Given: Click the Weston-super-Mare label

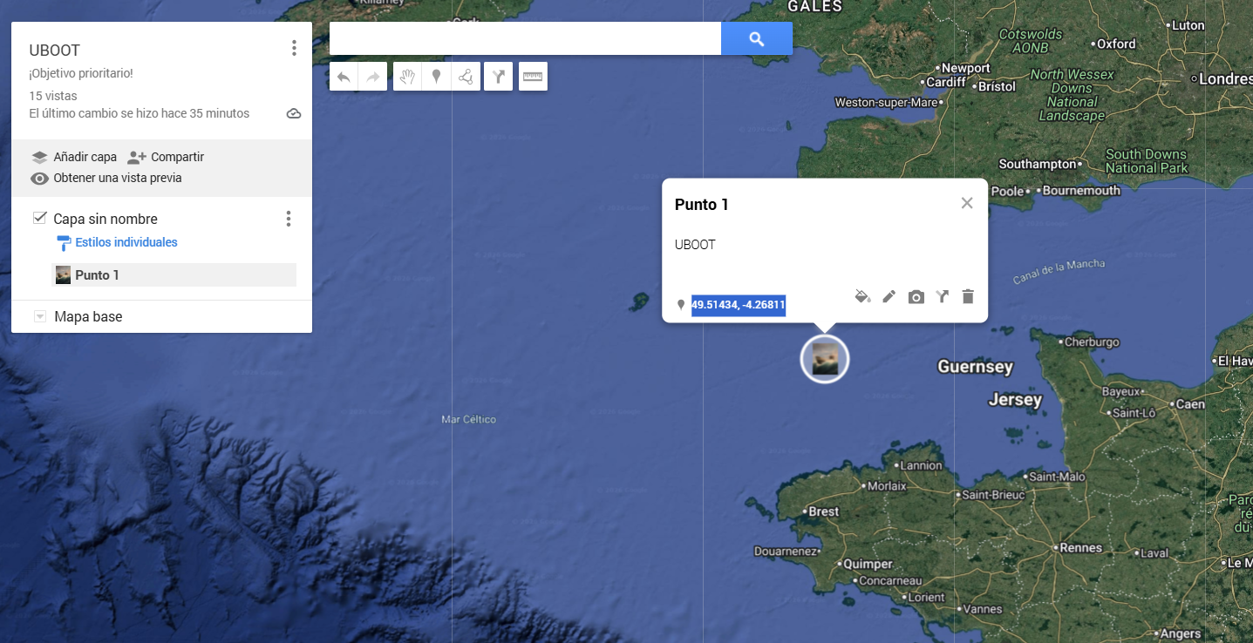Looking at the screenshot, I should (886, 102).
